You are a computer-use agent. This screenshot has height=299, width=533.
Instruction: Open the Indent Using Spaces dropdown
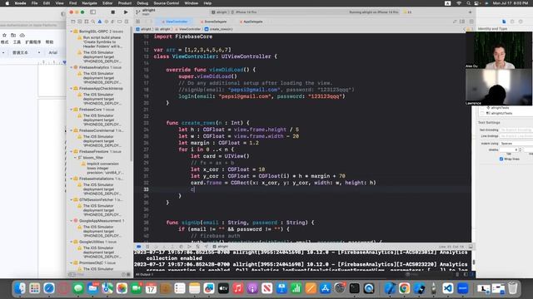pyautogui.click(x=516, y=144)
